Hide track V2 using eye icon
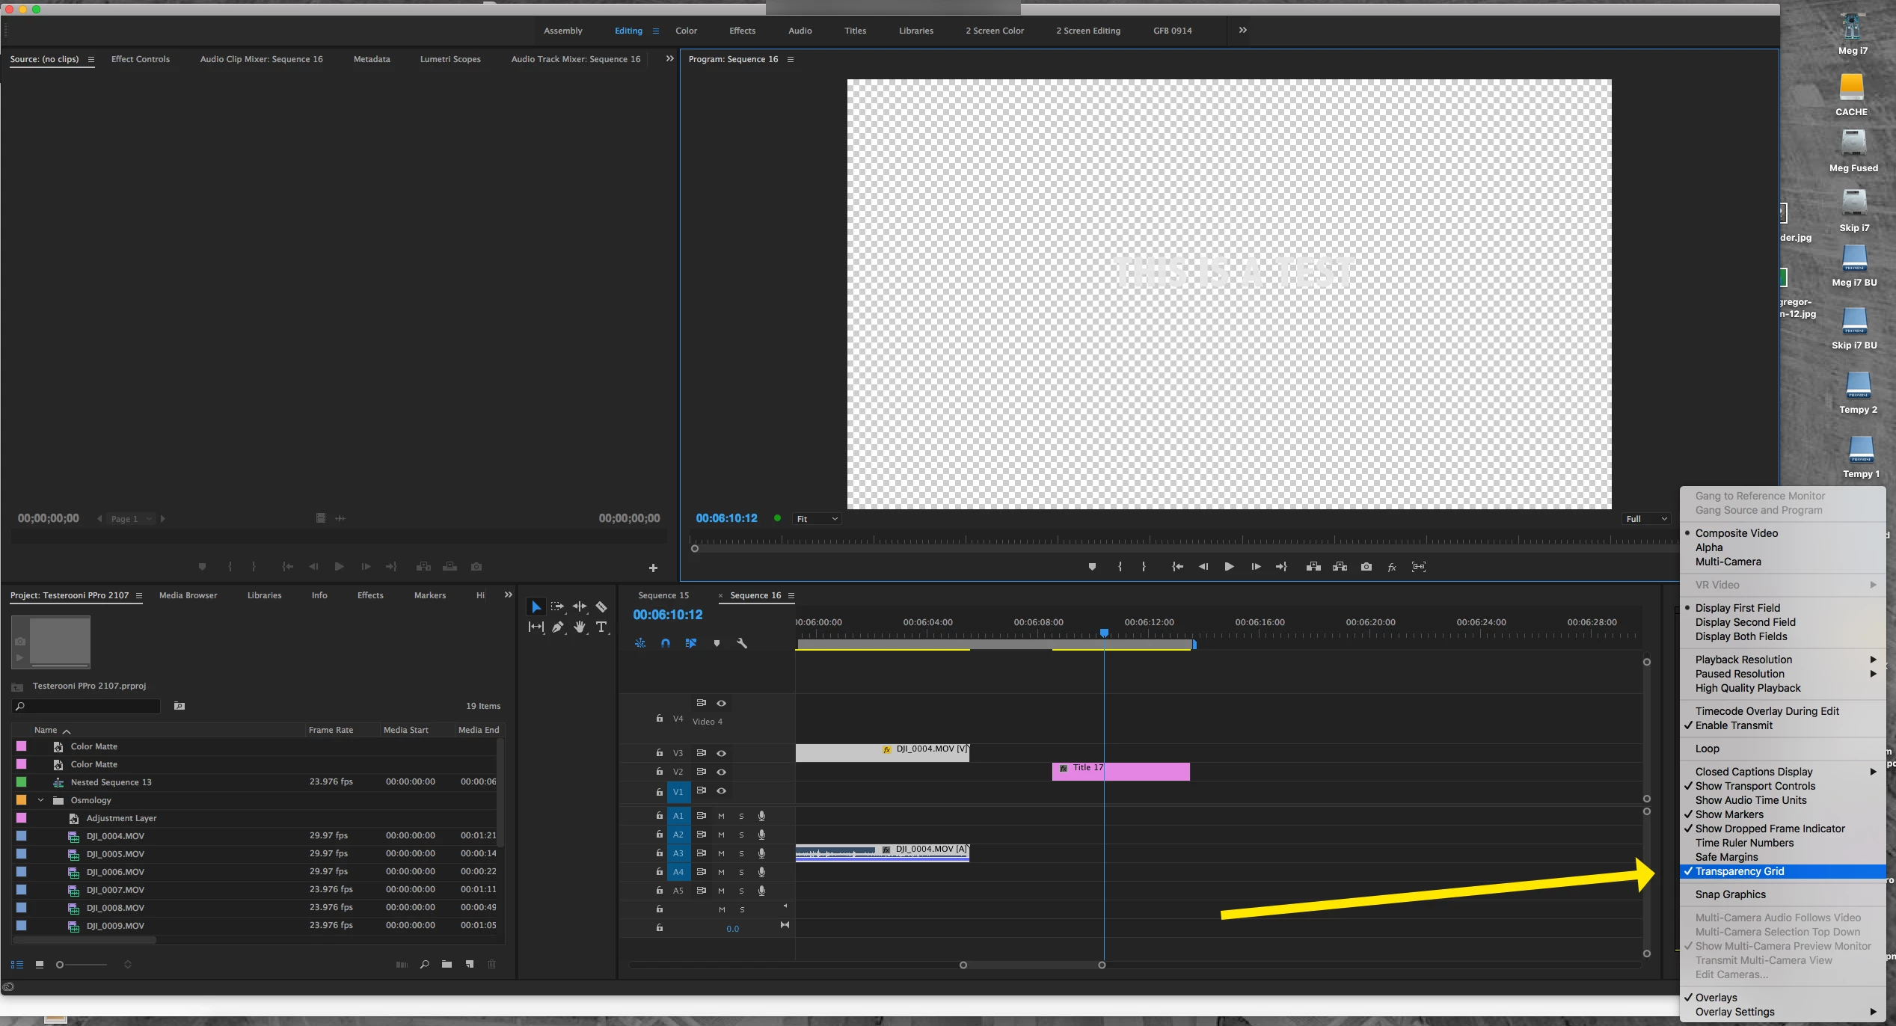The width and height of the screenshot is (1896, 1026). click(722, 772)
